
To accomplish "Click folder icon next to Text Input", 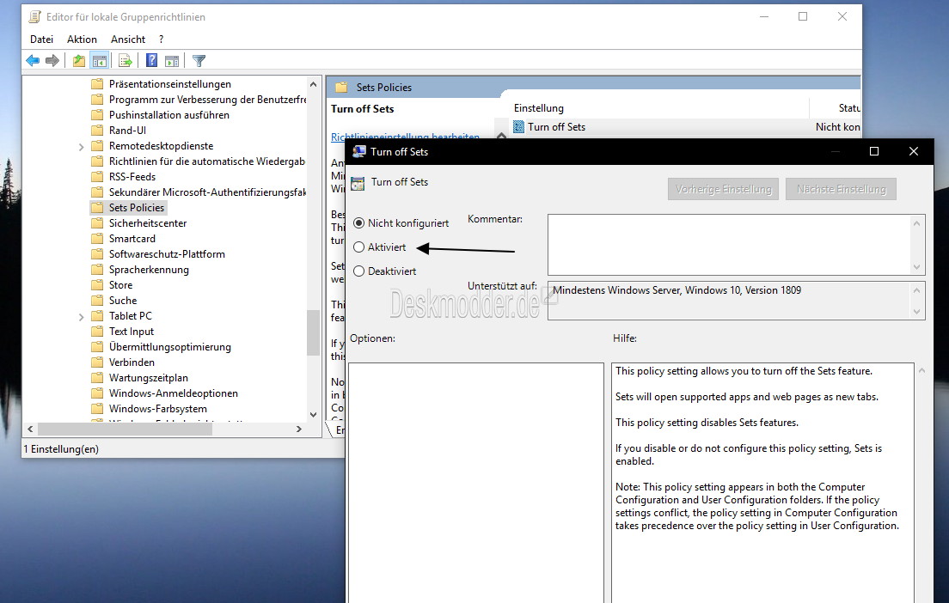I will (x=97, y=331).
